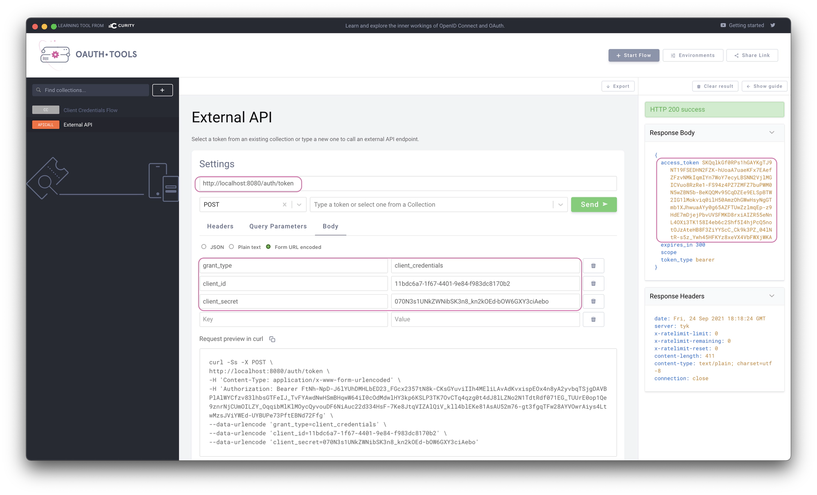This screenshot has height=495, width=817.
Task: Select Form URL encoded body format
Action: point(268,246)
